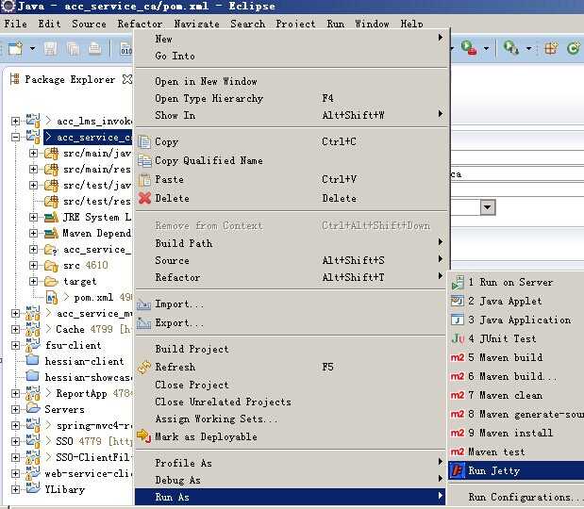Click the Run on Server icon
The image size is (584, 509).
coord(458,283)
